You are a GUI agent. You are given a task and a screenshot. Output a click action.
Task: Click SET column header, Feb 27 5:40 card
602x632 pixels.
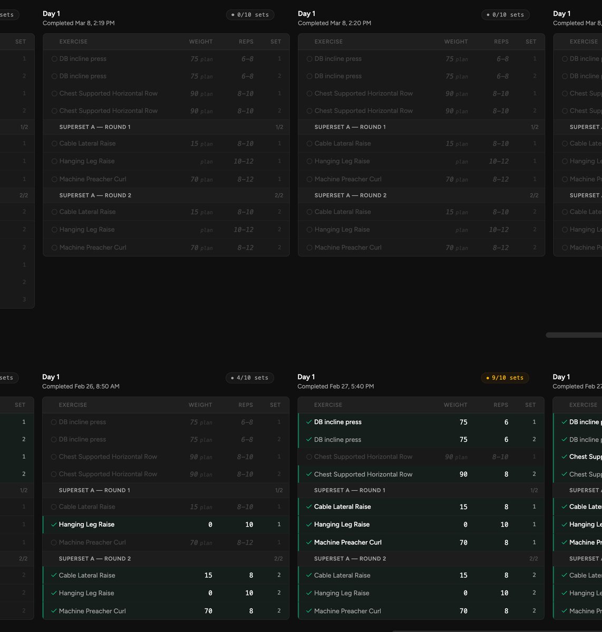click(x=530, y=405)
